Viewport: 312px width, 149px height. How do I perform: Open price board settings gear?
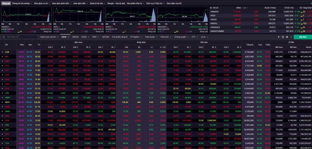click(x=287, y=37)
